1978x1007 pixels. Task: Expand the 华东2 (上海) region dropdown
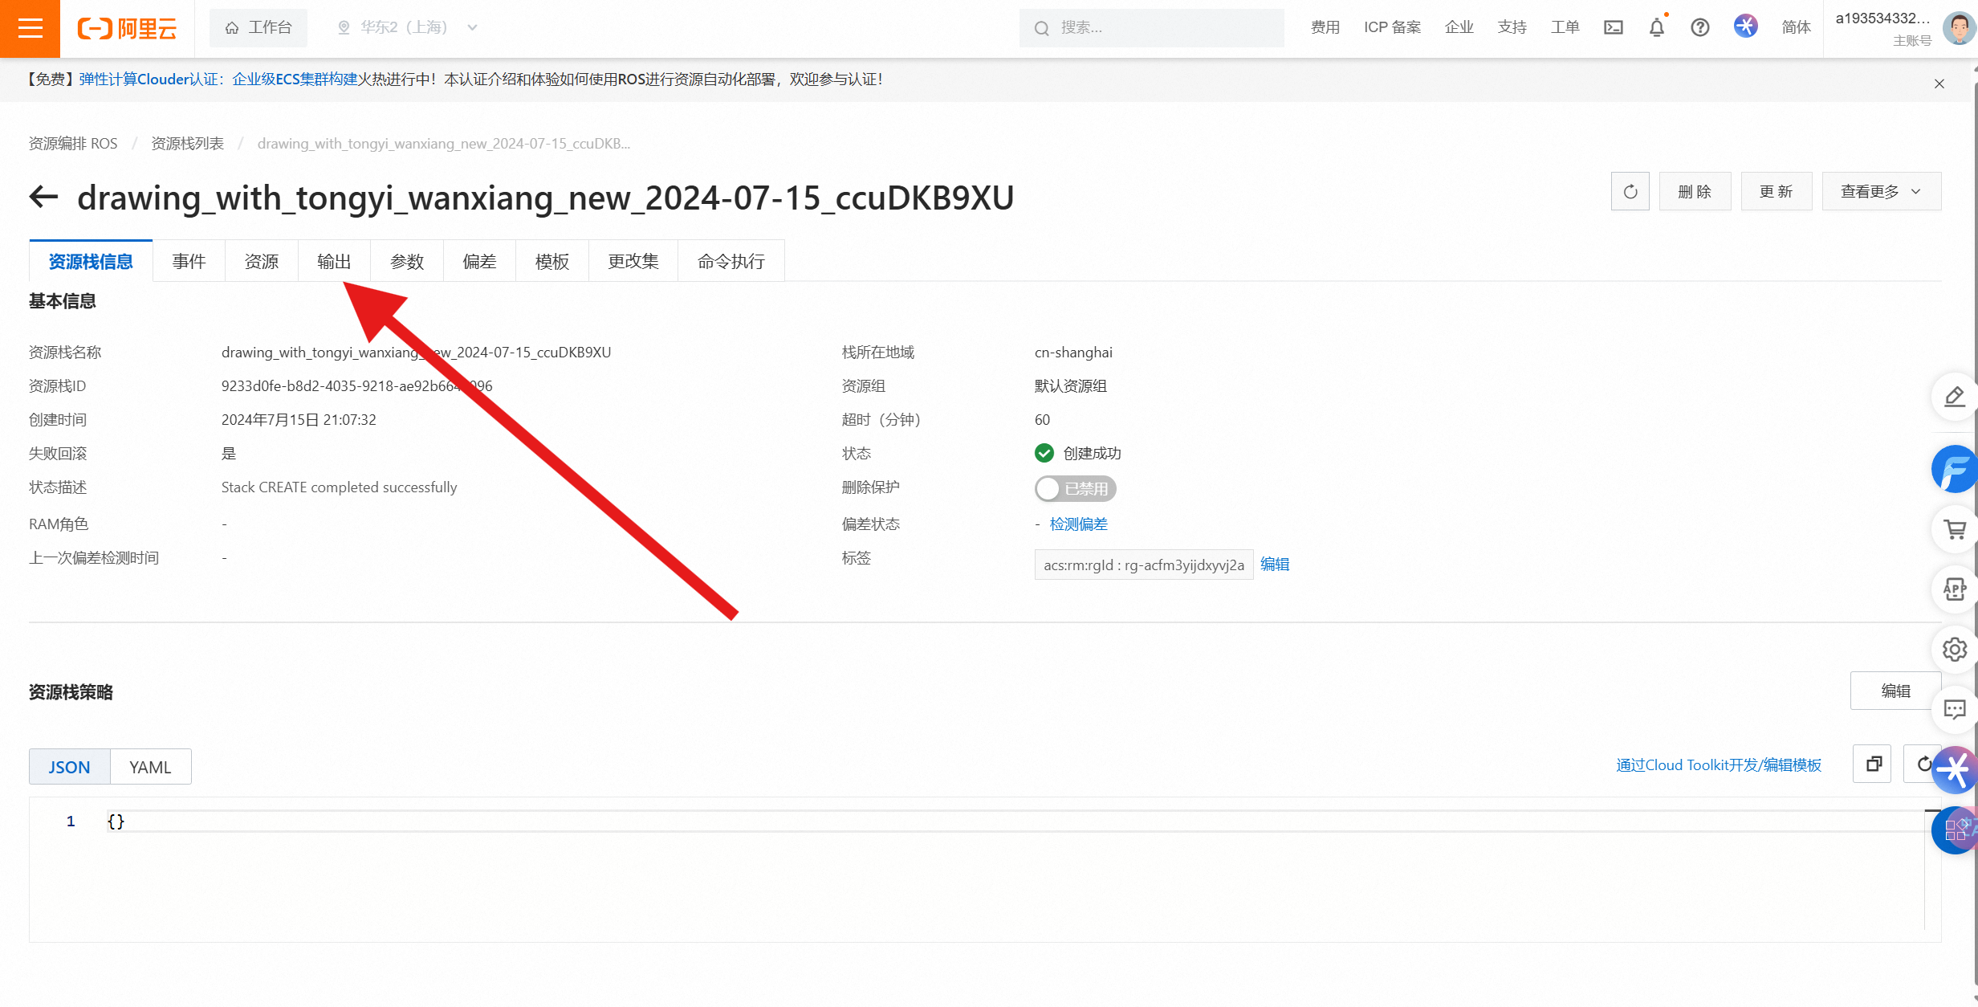tap(407, 28)
